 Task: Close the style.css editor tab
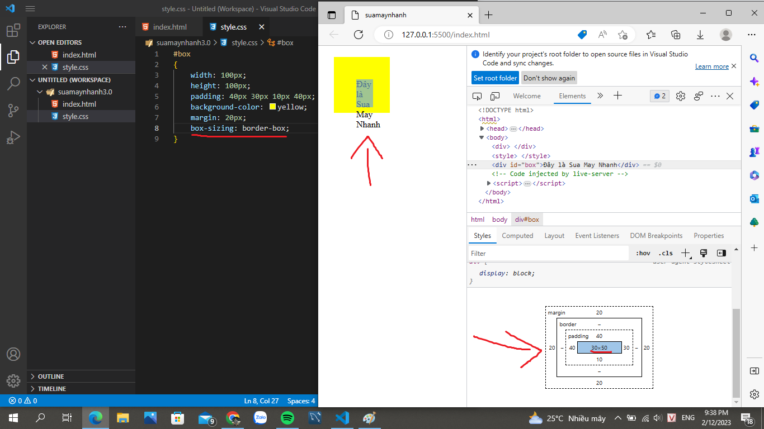(x=261, y=27)
